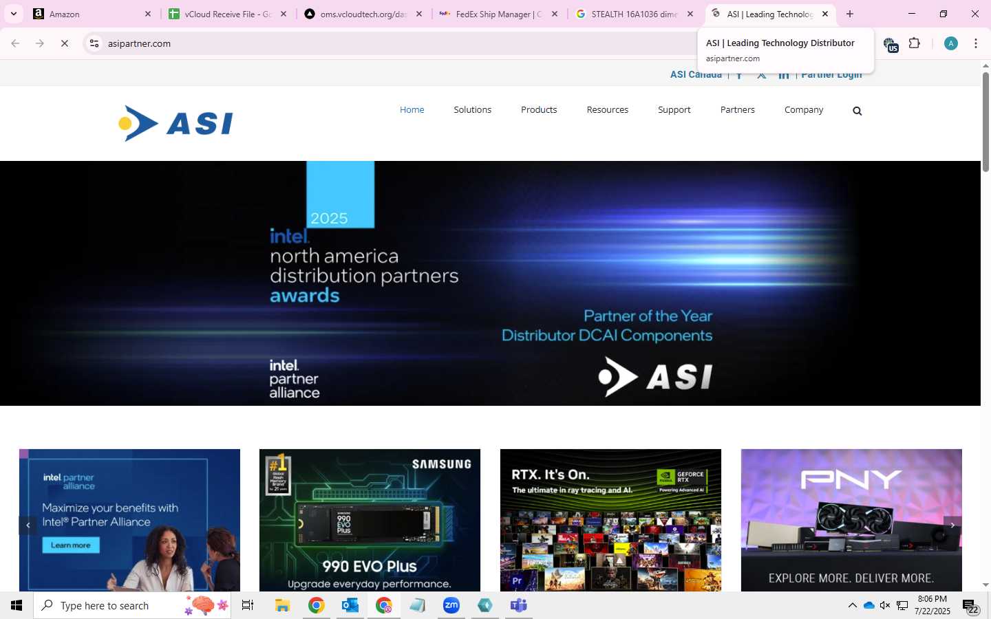Click the ASI logo in the header
The width and height of the screenshot is (991, 619).
175,123
